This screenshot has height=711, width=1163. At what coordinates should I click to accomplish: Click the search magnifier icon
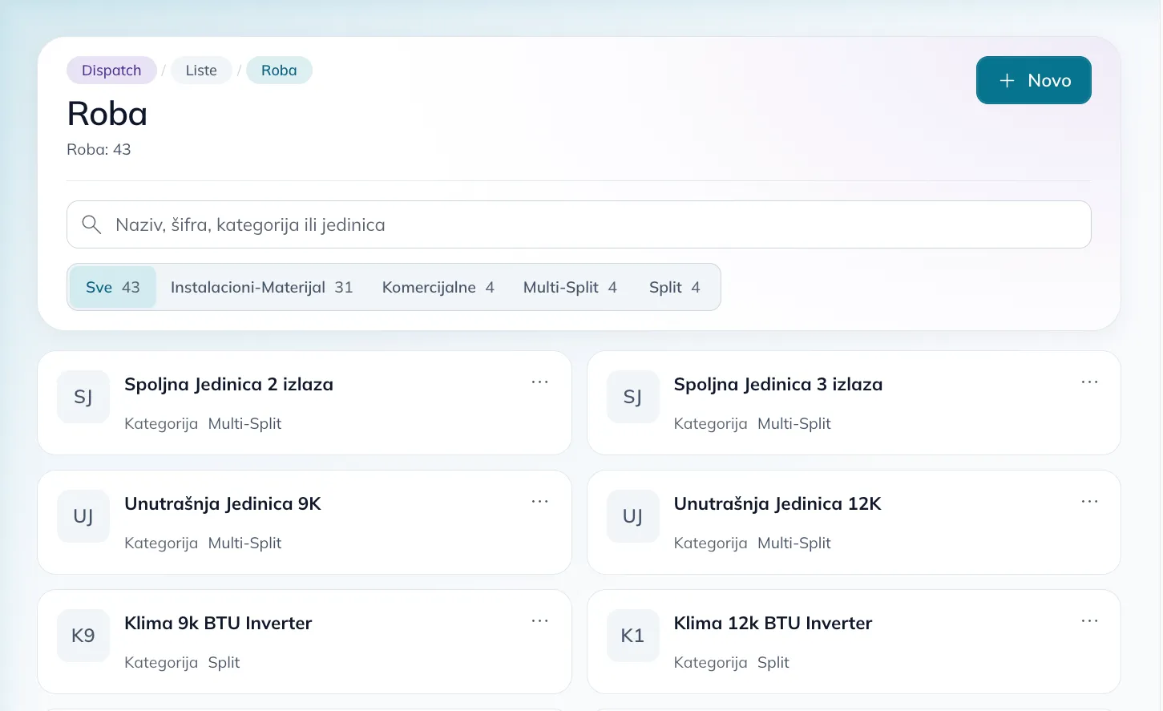[x=91, y=224]
